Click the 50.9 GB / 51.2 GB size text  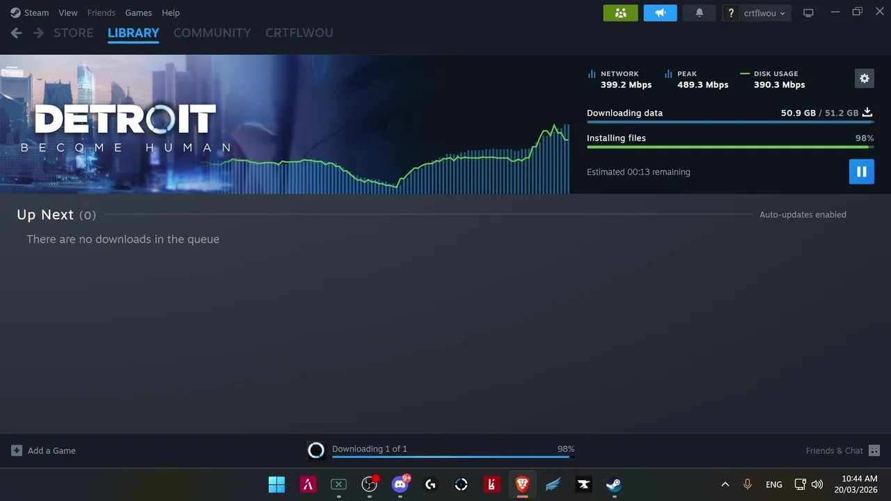(820, 113)
